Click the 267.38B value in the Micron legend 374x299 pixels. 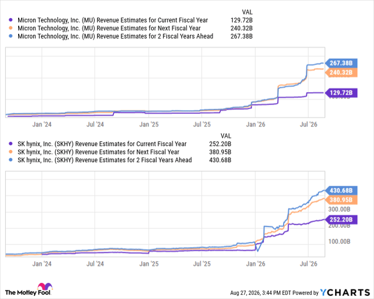(x=241, y=36)
